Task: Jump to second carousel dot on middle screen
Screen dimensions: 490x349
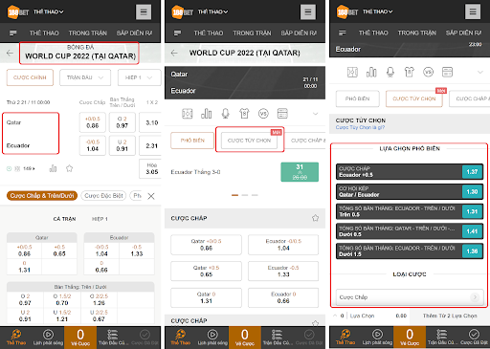Action: point(245,195)
